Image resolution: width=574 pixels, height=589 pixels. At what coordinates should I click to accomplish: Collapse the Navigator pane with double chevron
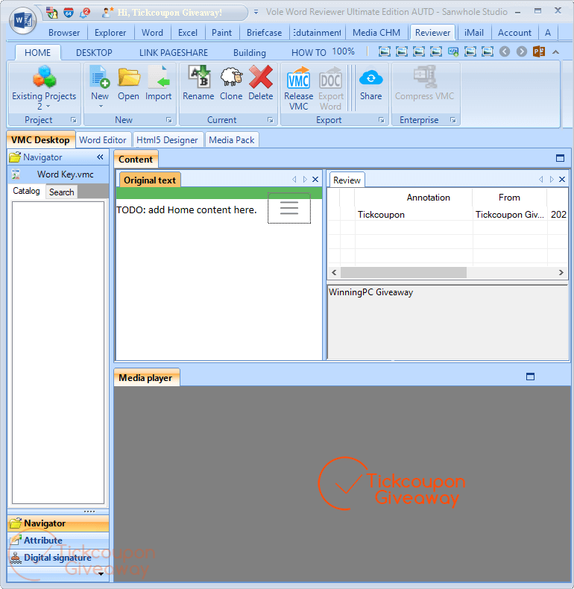[100, 157]
